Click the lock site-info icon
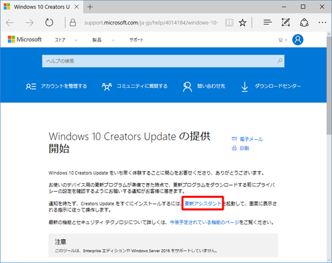This screenshot has width=332, height=263. pos(73,23)
